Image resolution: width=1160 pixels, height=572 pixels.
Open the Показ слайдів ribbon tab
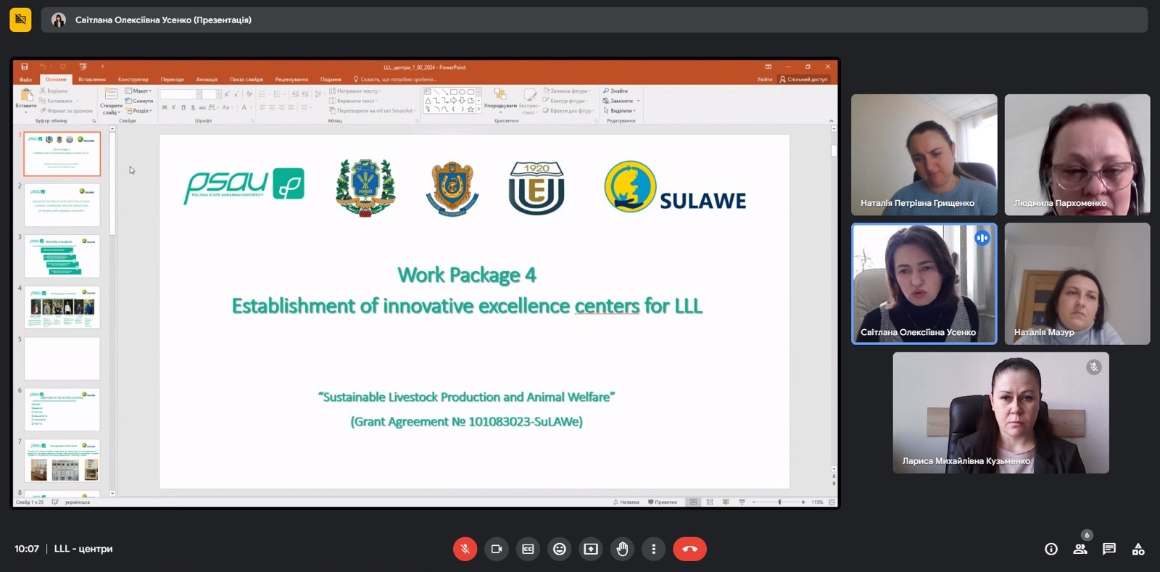[x=246, y=79]
